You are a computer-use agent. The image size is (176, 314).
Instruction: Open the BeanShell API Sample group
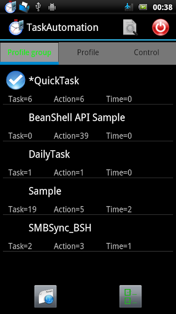88,123
